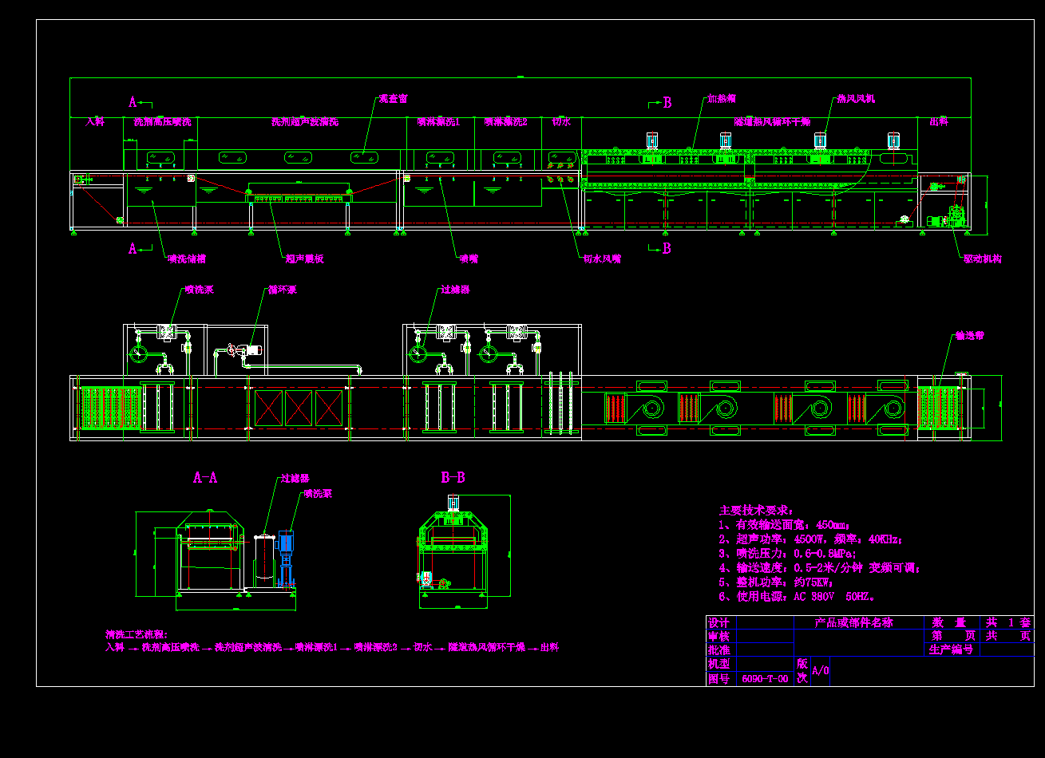Select the '喷洗储槽' callout label

(x=188, y=259)
